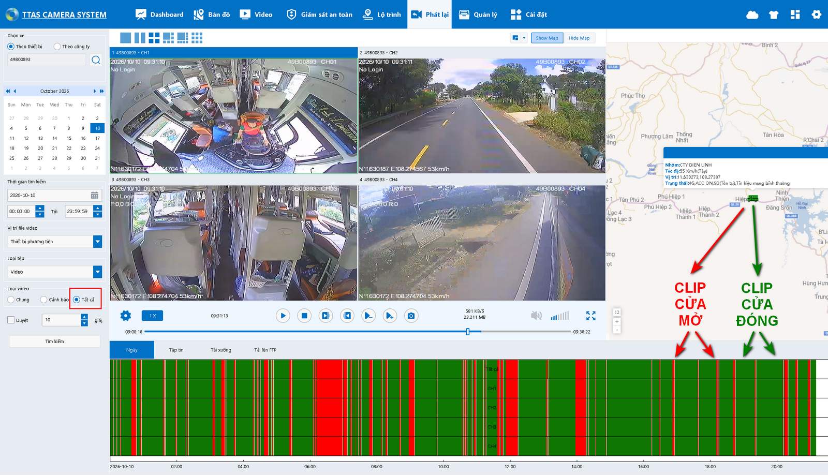This screenshot has height=475, width=828.
Task: Switch to the 'Tải xuống' tab
Action: pos(221,350)
